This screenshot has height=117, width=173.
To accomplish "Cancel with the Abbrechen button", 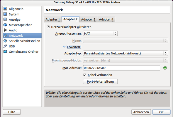I will coord(141,112).
